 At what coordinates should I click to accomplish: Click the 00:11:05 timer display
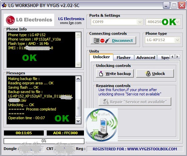pos(24,133)
